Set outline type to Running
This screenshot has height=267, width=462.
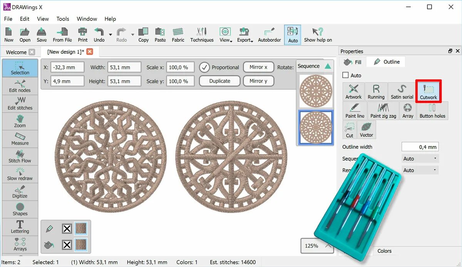click(376, 92)
